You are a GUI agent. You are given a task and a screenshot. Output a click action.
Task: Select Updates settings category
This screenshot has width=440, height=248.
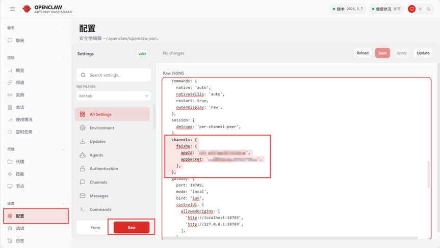(x=112, y=141)
